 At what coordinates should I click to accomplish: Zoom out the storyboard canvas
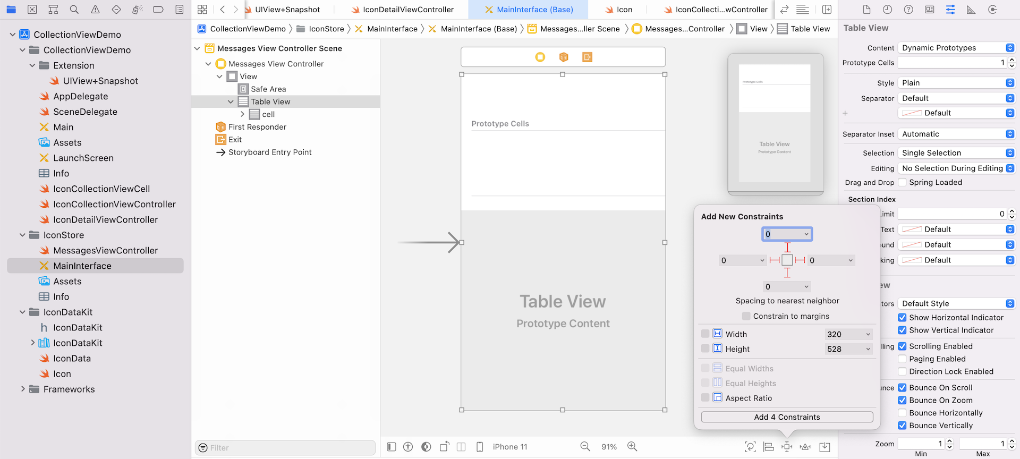pyautogui.click(x=585, y=447)
